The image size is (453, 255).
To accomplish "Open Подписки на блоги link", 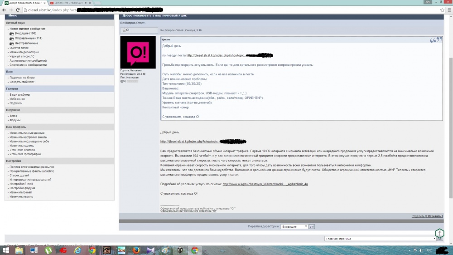I will 22,78.
